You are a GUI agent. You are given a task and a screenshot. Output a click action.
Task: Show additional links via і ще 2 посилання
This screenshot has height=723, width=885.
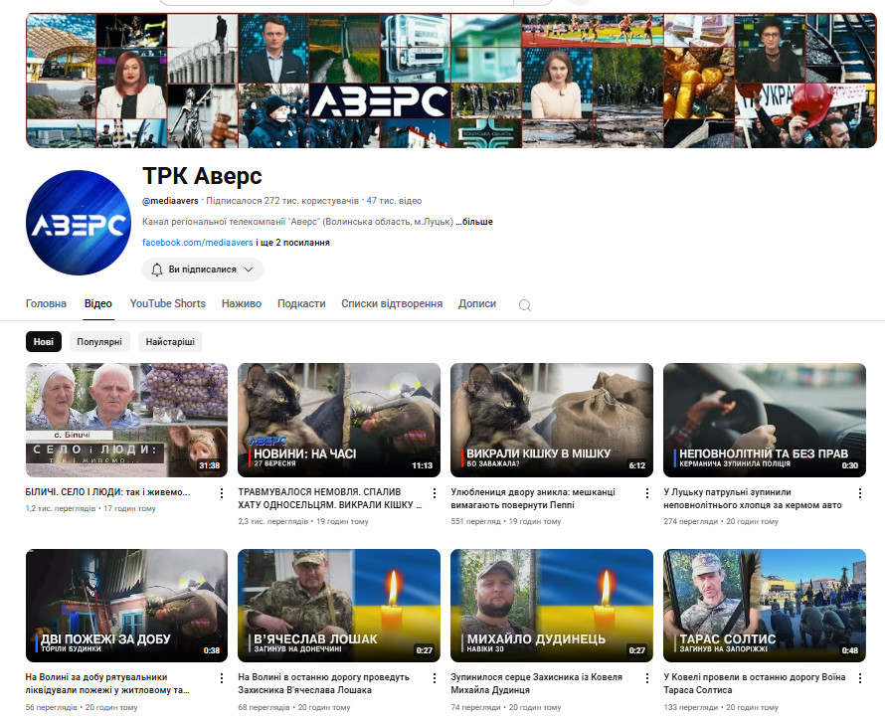(x=293, y=243)
